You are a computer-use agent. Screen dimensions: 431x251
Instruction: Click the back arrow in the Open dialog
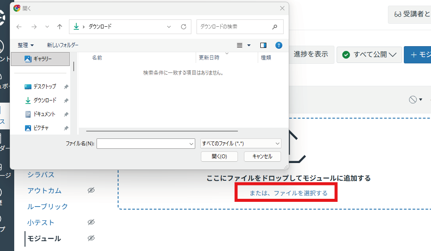[x=19, y=26]
